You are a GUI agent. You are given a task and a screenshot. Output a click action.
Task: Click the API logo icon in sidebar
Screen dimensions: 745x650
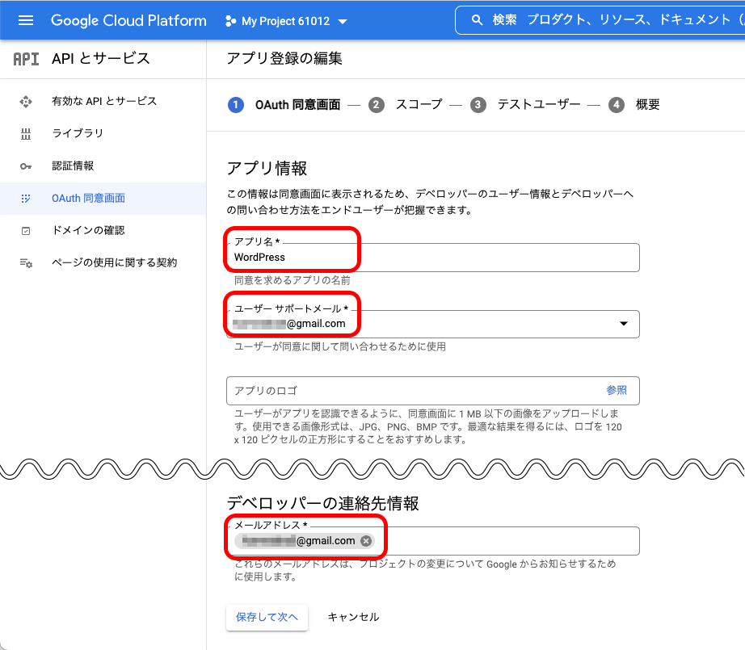coord(26,59)
